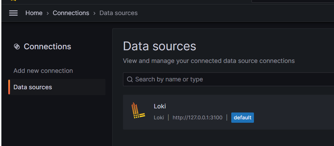Viewport: 334px width, 146px height.
Task: Click the Connections icon in sidebar header
Action: [17, 47]
